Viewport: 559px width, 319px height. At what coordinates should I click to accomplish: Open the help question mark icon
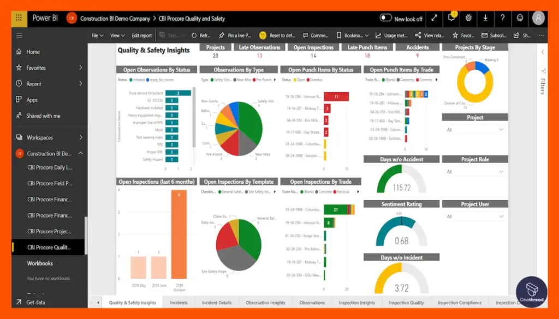(x=502, y=18)
